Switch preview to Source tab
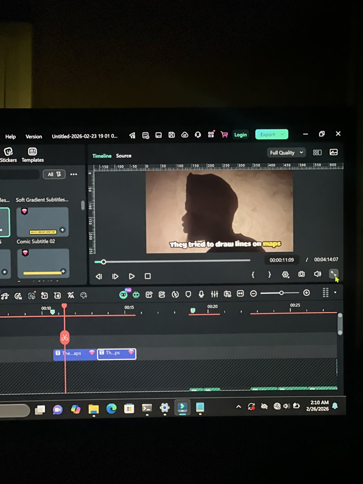Image resolution: width=363 pixels, height=484 pixels. tap(124, 156)
